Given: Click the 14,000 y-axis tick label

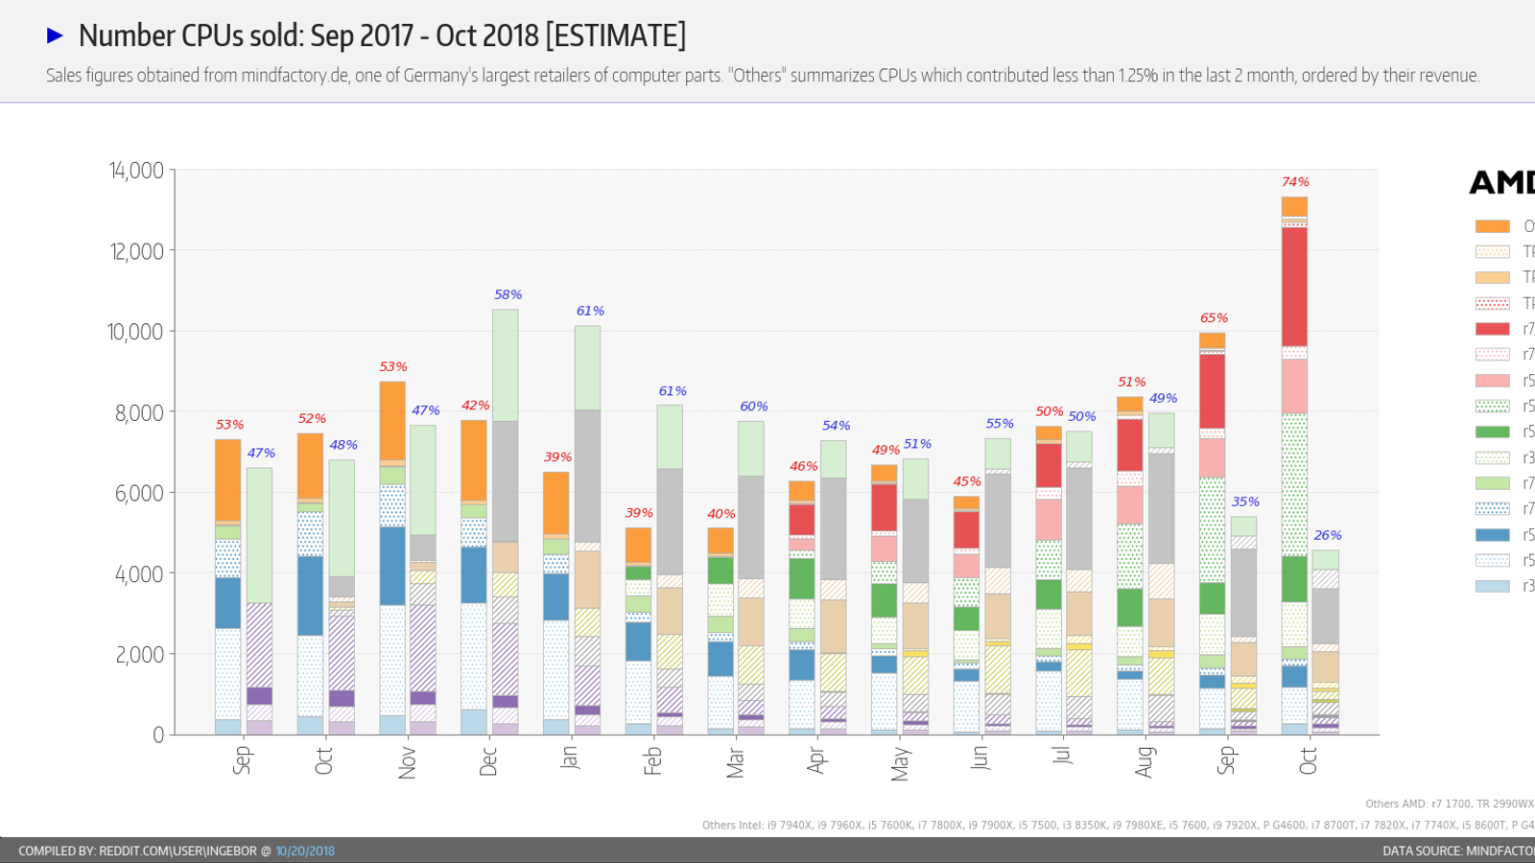Looking at the screenshot, I should click(x=136, y=171).
